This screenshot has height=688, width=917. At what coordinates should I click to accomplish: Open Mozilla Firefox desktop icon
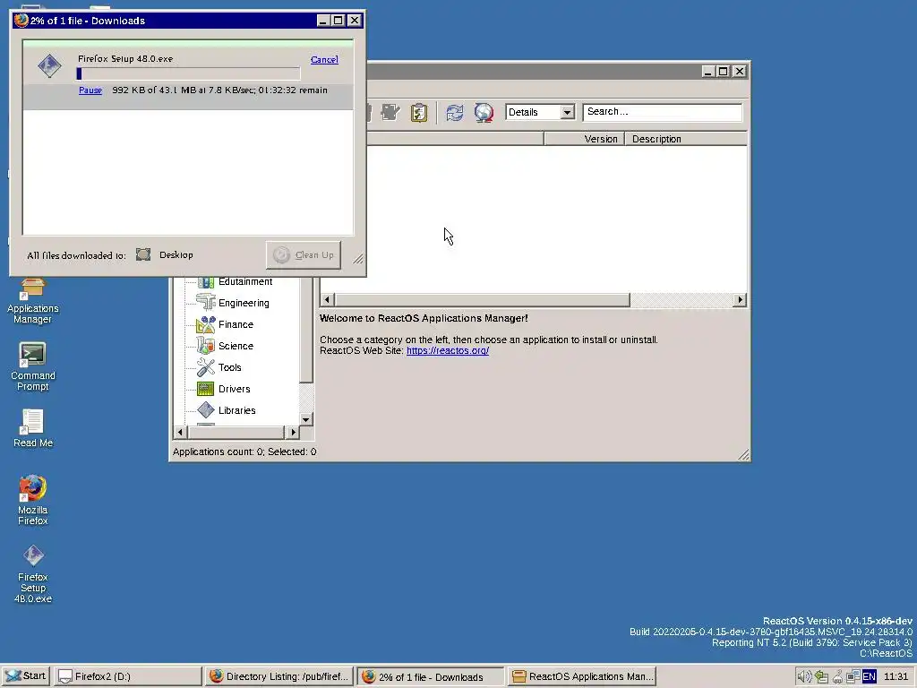coord(33,500)
